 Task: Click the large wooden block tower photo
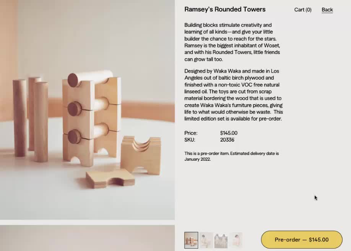[87, 110]
